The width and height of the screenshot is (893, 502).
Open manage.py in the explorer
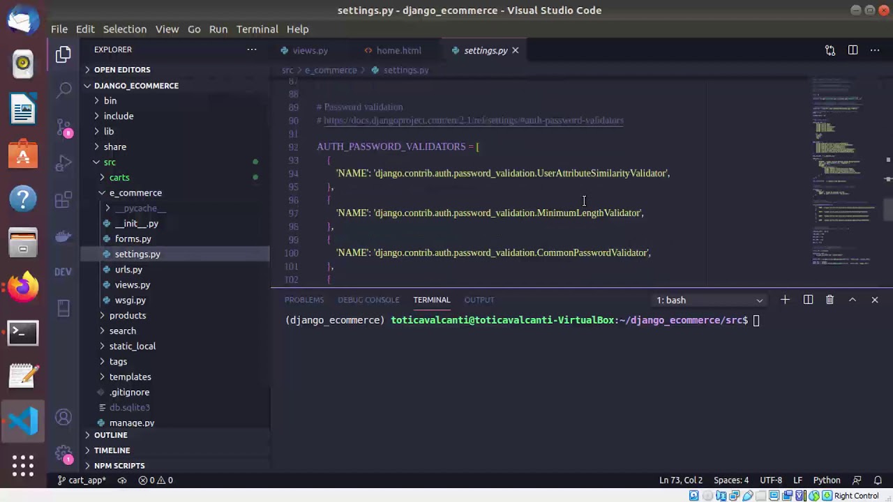(x=132, y=423)
